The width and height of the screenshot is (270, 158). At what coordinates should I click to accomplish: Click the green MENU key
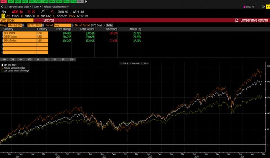(x=52, y=2)
